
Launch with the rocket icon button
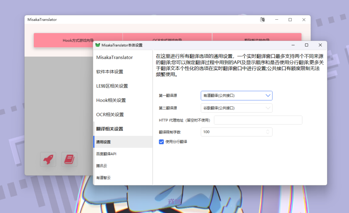click(x=48, y=159)
